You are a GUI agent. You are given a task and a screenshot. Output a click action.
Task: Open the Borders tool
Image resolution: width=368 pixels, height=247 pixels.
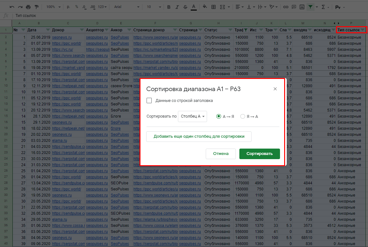pos(213,7)
